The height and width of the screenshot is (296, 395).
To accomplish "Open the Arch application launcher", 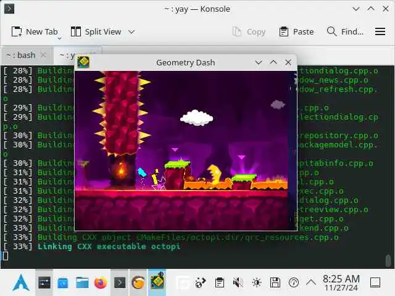I will tap(21, 282).
